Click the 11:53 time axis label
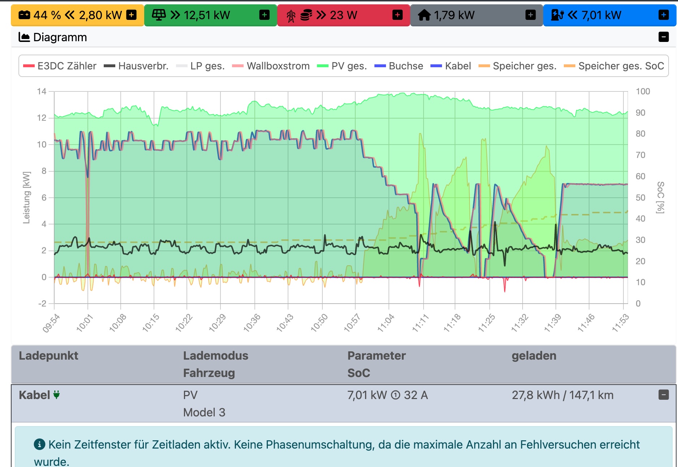The image size is (678, 467). [621, 323]
